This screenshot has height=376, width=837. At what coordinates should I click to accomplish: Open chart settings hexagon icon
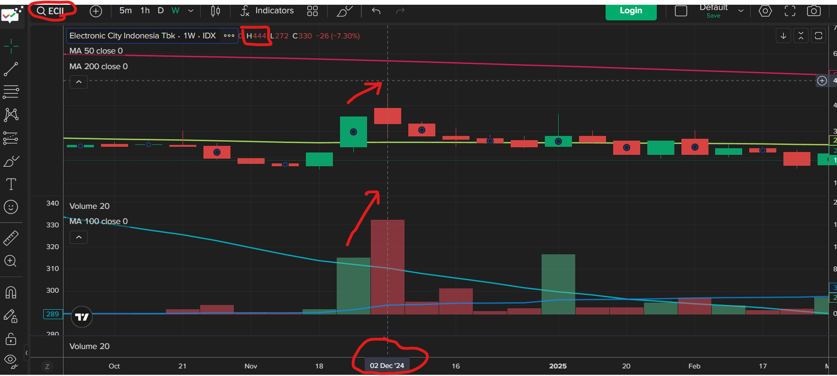[x=765, y=11]
